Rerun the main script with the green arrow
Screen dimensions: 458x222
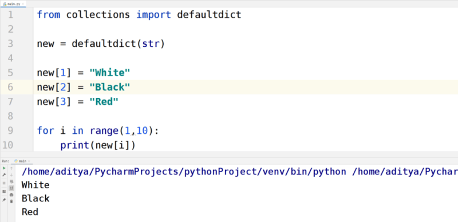[4, 168]
